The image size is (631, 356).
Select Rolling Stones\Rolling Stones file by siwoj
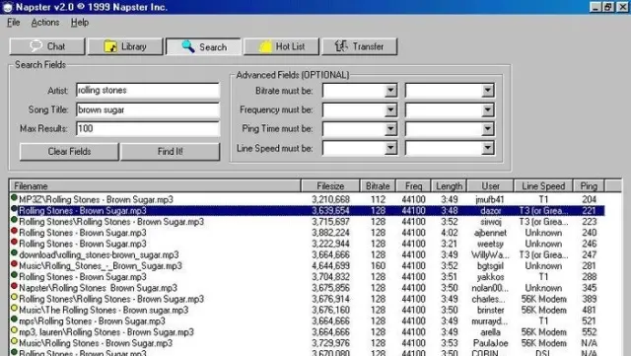click(307, 222)
